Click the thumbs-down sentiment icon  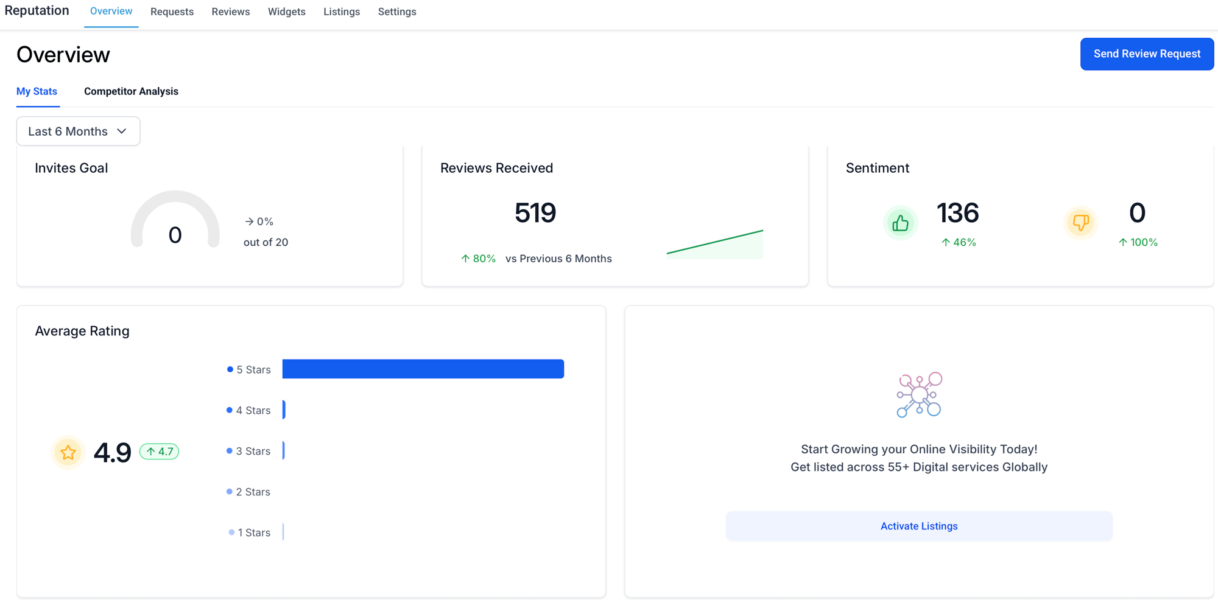(1081, 223)
